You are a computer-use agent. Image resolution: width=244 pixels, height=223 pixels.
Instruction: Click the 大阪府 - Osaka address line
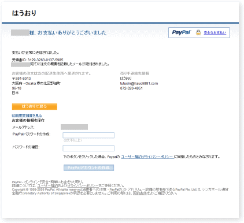36,83
